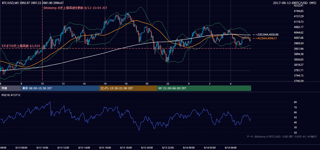The height and width of the screenshot is (150, 320).
Task: Select the ロンドン 15:30-21:00 JST session bar
Action: coord(128,88)
